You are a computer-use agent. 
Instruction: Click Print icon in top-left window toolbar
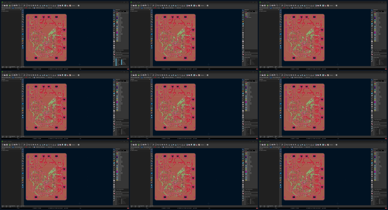click(14, 6)
